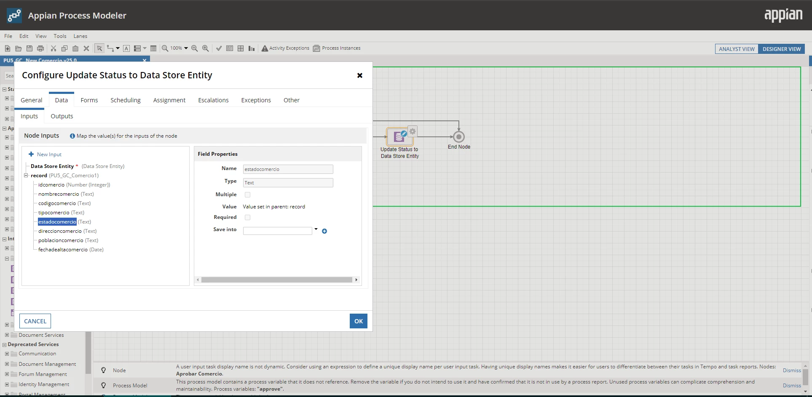
Task: Expand the Document Services folder
Action: [x=7, y=335]
